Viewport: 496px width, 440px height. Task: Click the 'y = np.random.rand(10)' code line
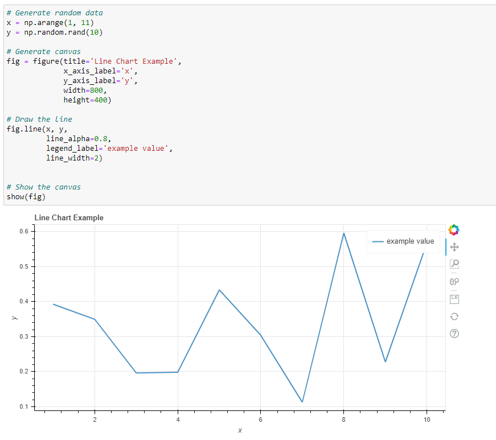point(55,32)
